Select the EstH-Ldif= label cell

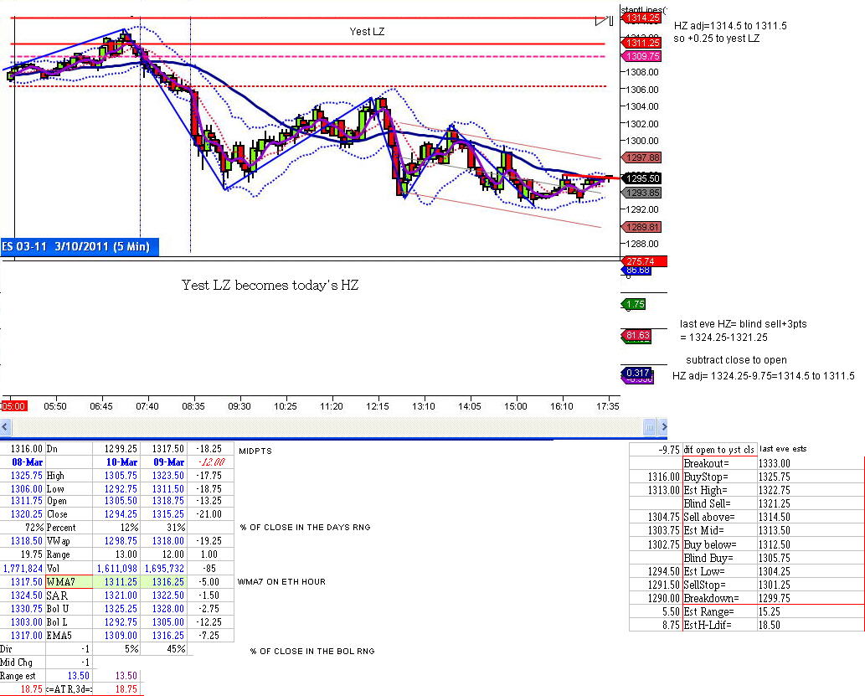[720, 626]
